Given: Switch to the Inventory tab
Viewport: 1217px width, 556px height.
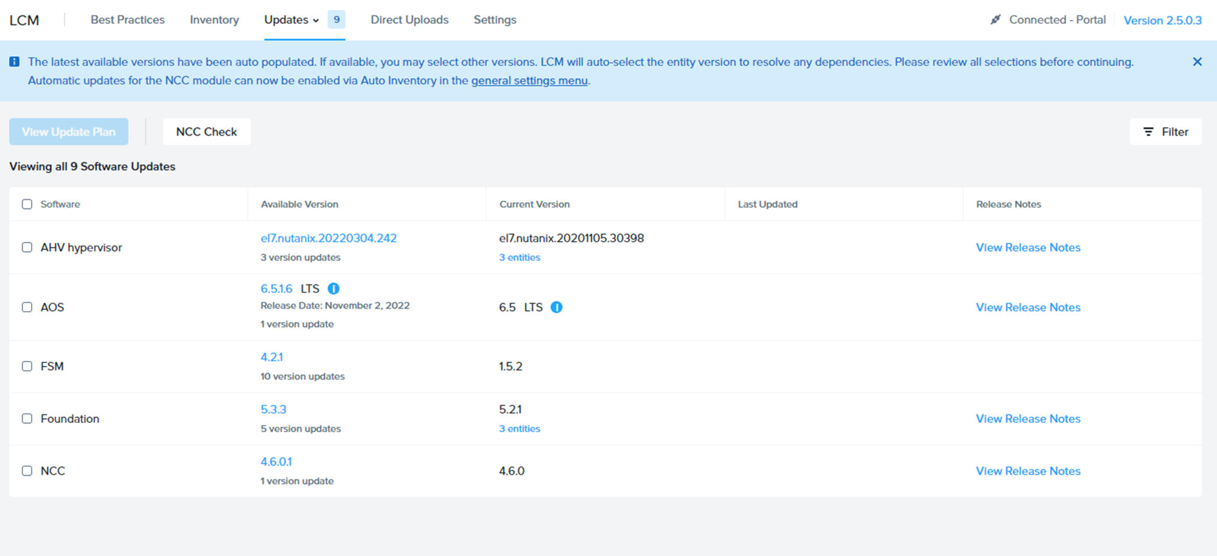Looking at the screenshot, I should click(x=214, y=19).
